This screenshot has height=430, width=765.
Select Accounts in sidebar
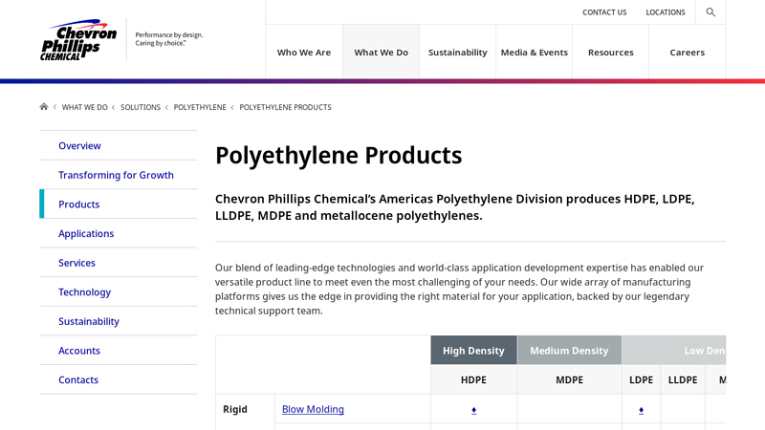pos(118,351)
